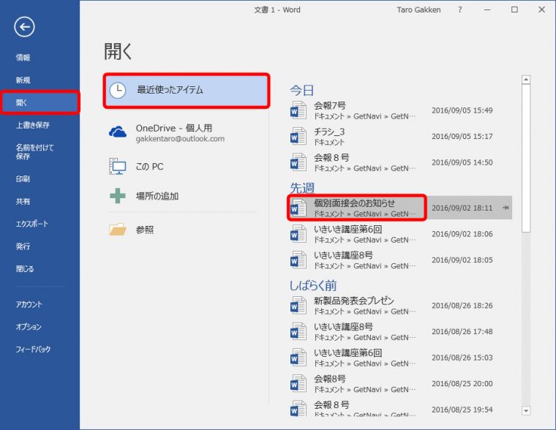This screenshot has height=430, width=556.
Task: Open 個別面接会のお知らせ document
Action: click(400, 208)
